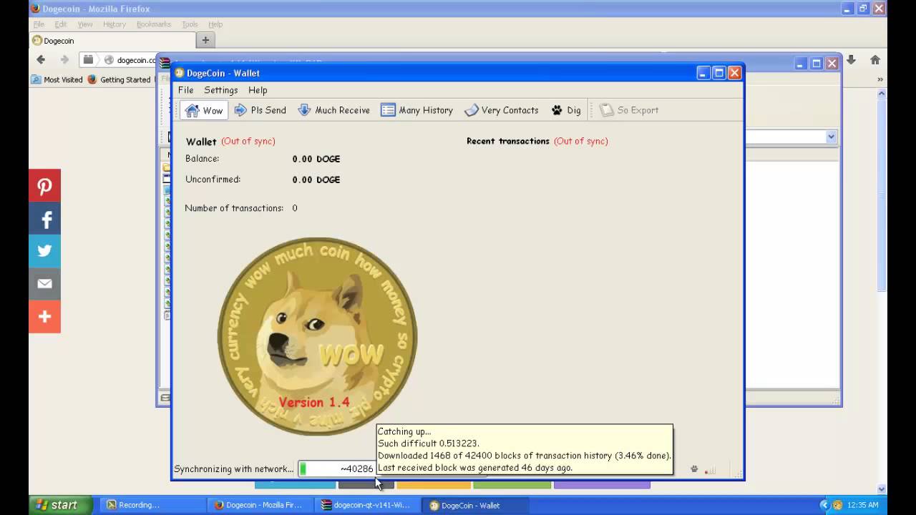The image size is (916, 515).
Task: Open the Pls Send tab
Action: [x=260, y=110]
